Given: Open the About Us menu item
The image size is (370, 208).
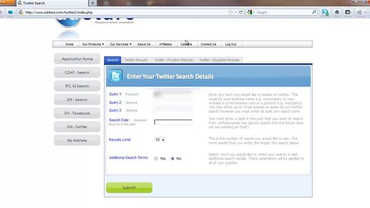Looking at the screenshot, I should coord(144,44).
